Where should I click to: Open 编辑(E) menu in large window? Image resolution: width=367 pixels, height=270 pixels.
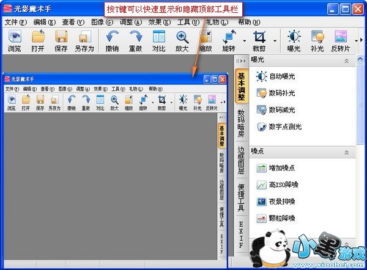click(x=45, y=22)
